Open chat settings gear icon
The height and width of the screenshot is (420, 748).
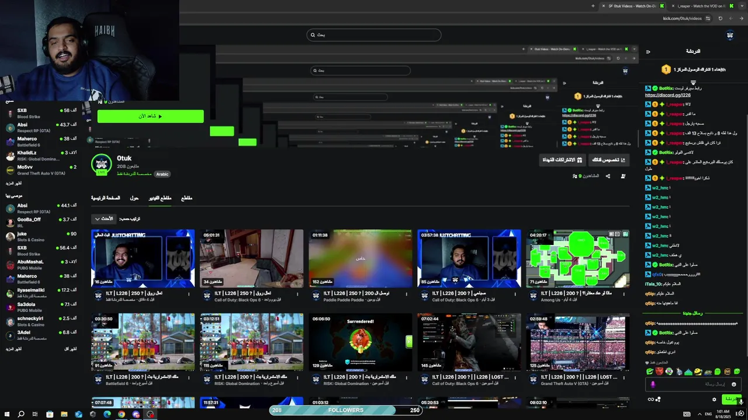(x=714, y=400)
